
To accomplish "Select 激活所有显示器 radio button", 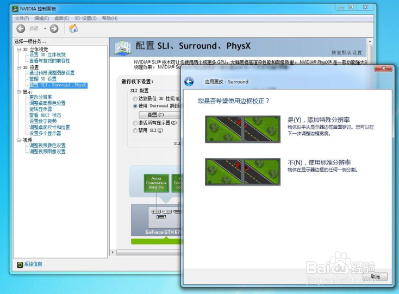I will coord(135,123).
